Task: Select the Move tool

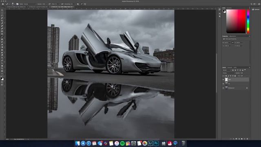Action: click(x=2, y=10)
